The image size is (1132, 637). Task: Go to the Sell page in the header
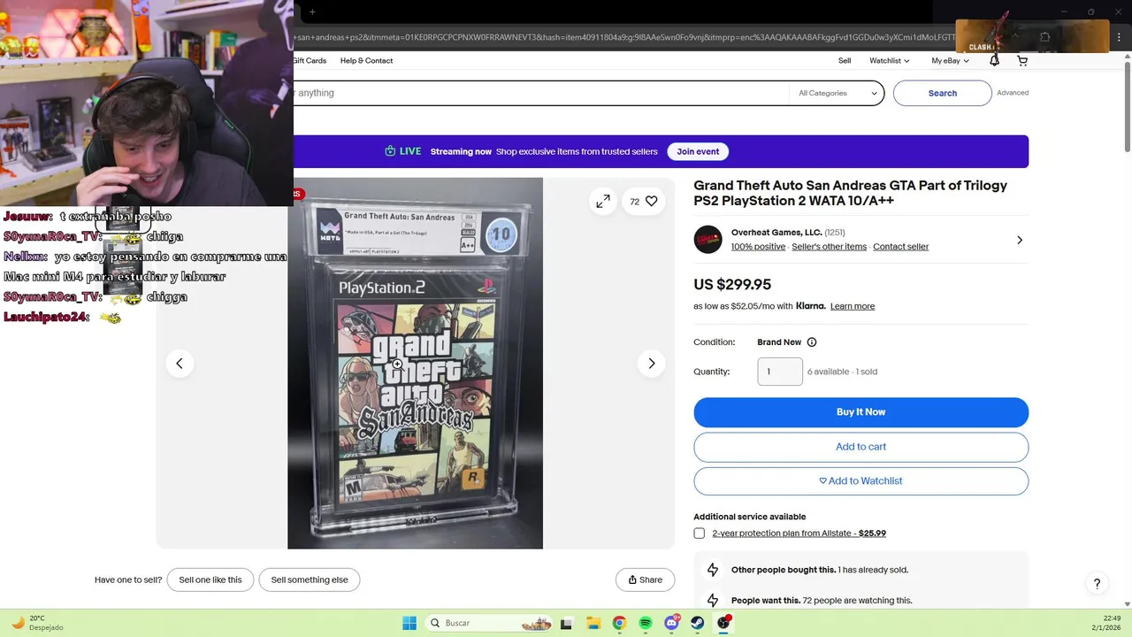pos(845,61)
